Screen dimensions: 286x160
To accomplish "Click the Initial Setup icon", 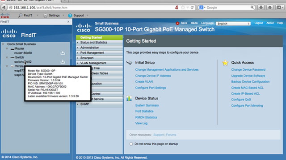I will tap(129, 63).
